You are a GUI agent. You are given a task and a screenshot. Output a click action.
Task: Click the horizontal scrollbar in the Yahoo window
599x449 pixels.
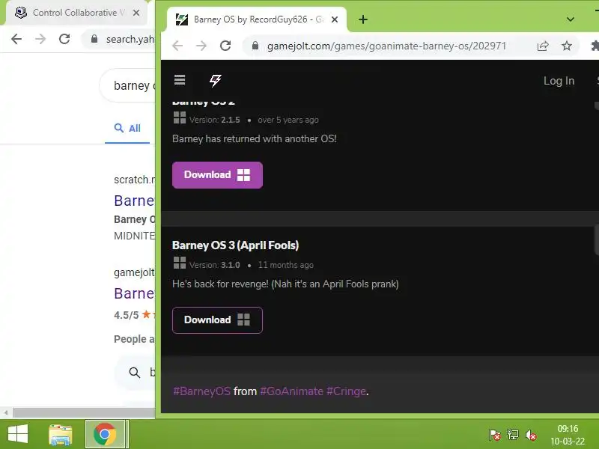click(x=83, y=413)
